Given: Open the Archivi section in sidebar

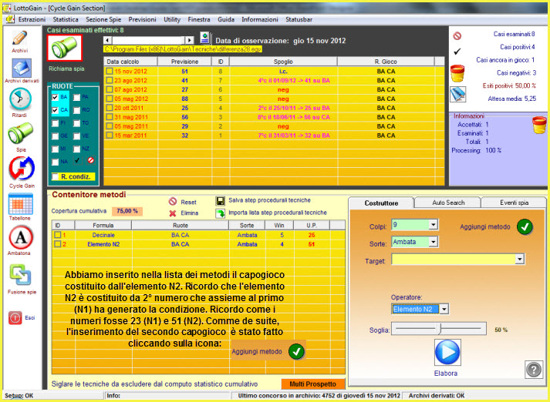Looking at the screenshot, I should pos(20,39).
